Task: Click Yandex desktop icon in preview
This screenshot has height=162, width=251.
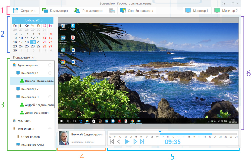Action: pyautogui.click(x=73, y=39)
